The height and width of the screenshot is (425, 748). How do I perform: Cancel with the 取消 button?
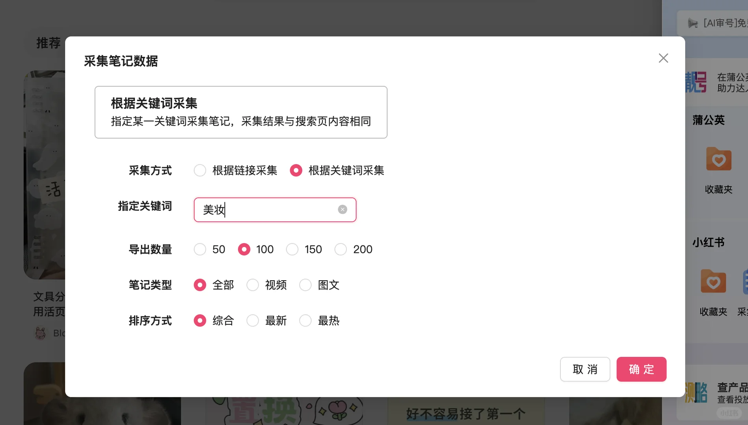pos(585,369)
